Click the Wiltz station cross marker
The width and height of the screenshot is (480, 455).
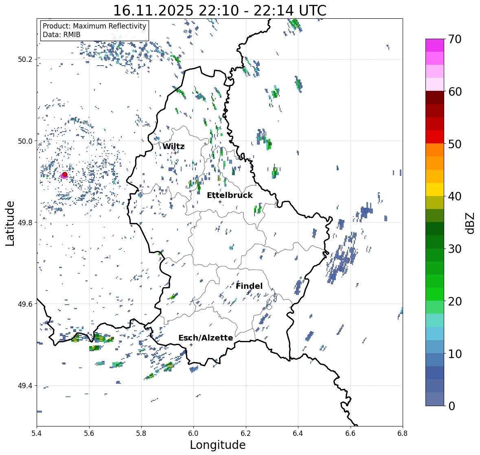pyautogui.click(x=175, y=153)
